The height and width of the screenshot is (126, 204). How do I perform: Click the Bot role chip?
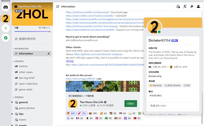[187, 85]
